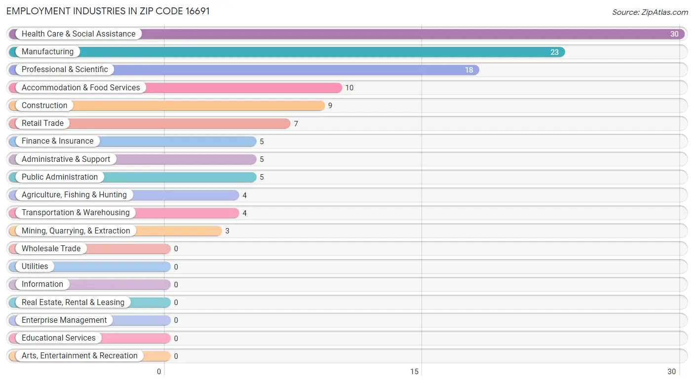The width and height of the screenshot is (694, 383).
Task: Click the Construction label
Action: (44, 106)
